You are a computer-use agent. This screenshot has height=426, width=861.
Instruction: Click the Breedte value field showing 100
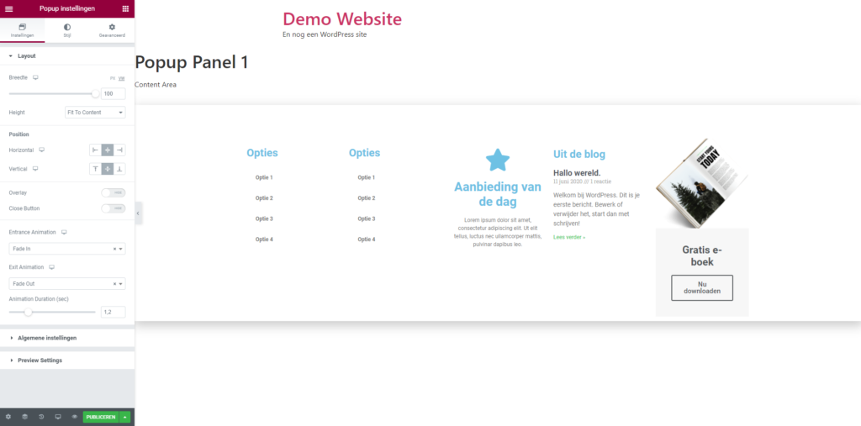coord(114,94)
